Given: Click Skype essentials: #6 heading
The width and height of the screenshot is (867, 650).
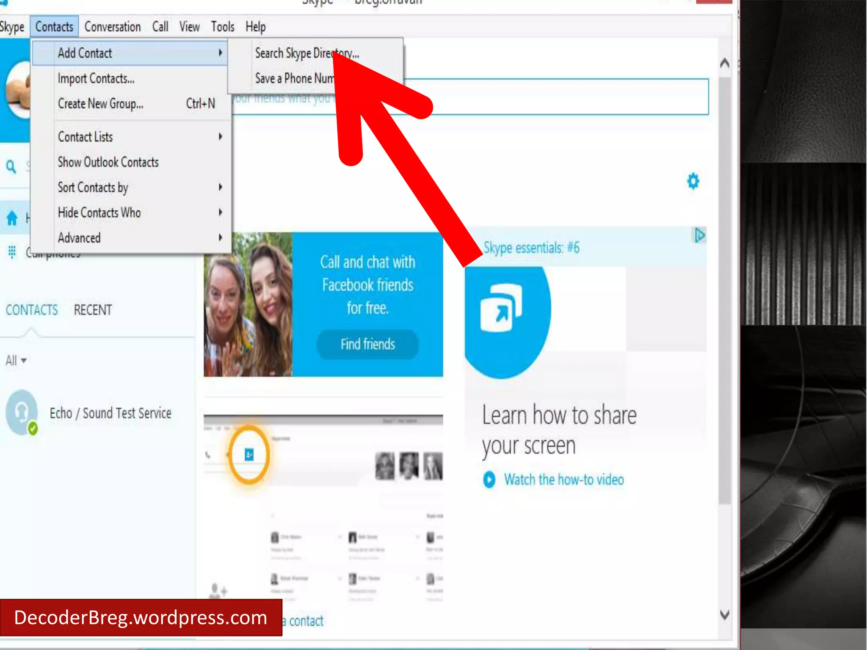Looking at the screenshot, I should click(x=531, y=247).
